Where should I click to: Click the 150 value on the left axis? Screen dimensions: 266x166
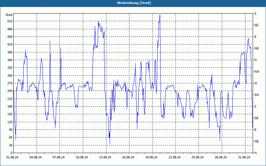click(10, 114)
